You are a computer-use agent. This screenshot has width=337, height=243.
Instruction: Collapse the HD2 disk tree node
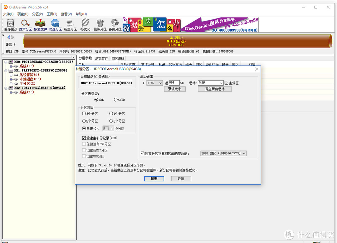tap(6, 88)
